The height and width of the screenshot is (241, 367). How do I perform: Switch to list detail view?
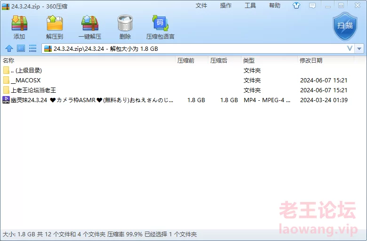tap(32, 48)
